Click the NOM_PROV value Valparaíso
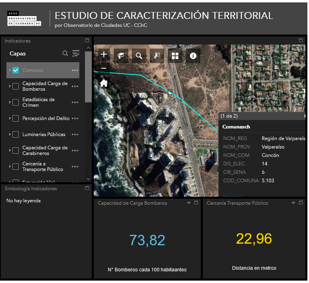 [x=273, y=147]
